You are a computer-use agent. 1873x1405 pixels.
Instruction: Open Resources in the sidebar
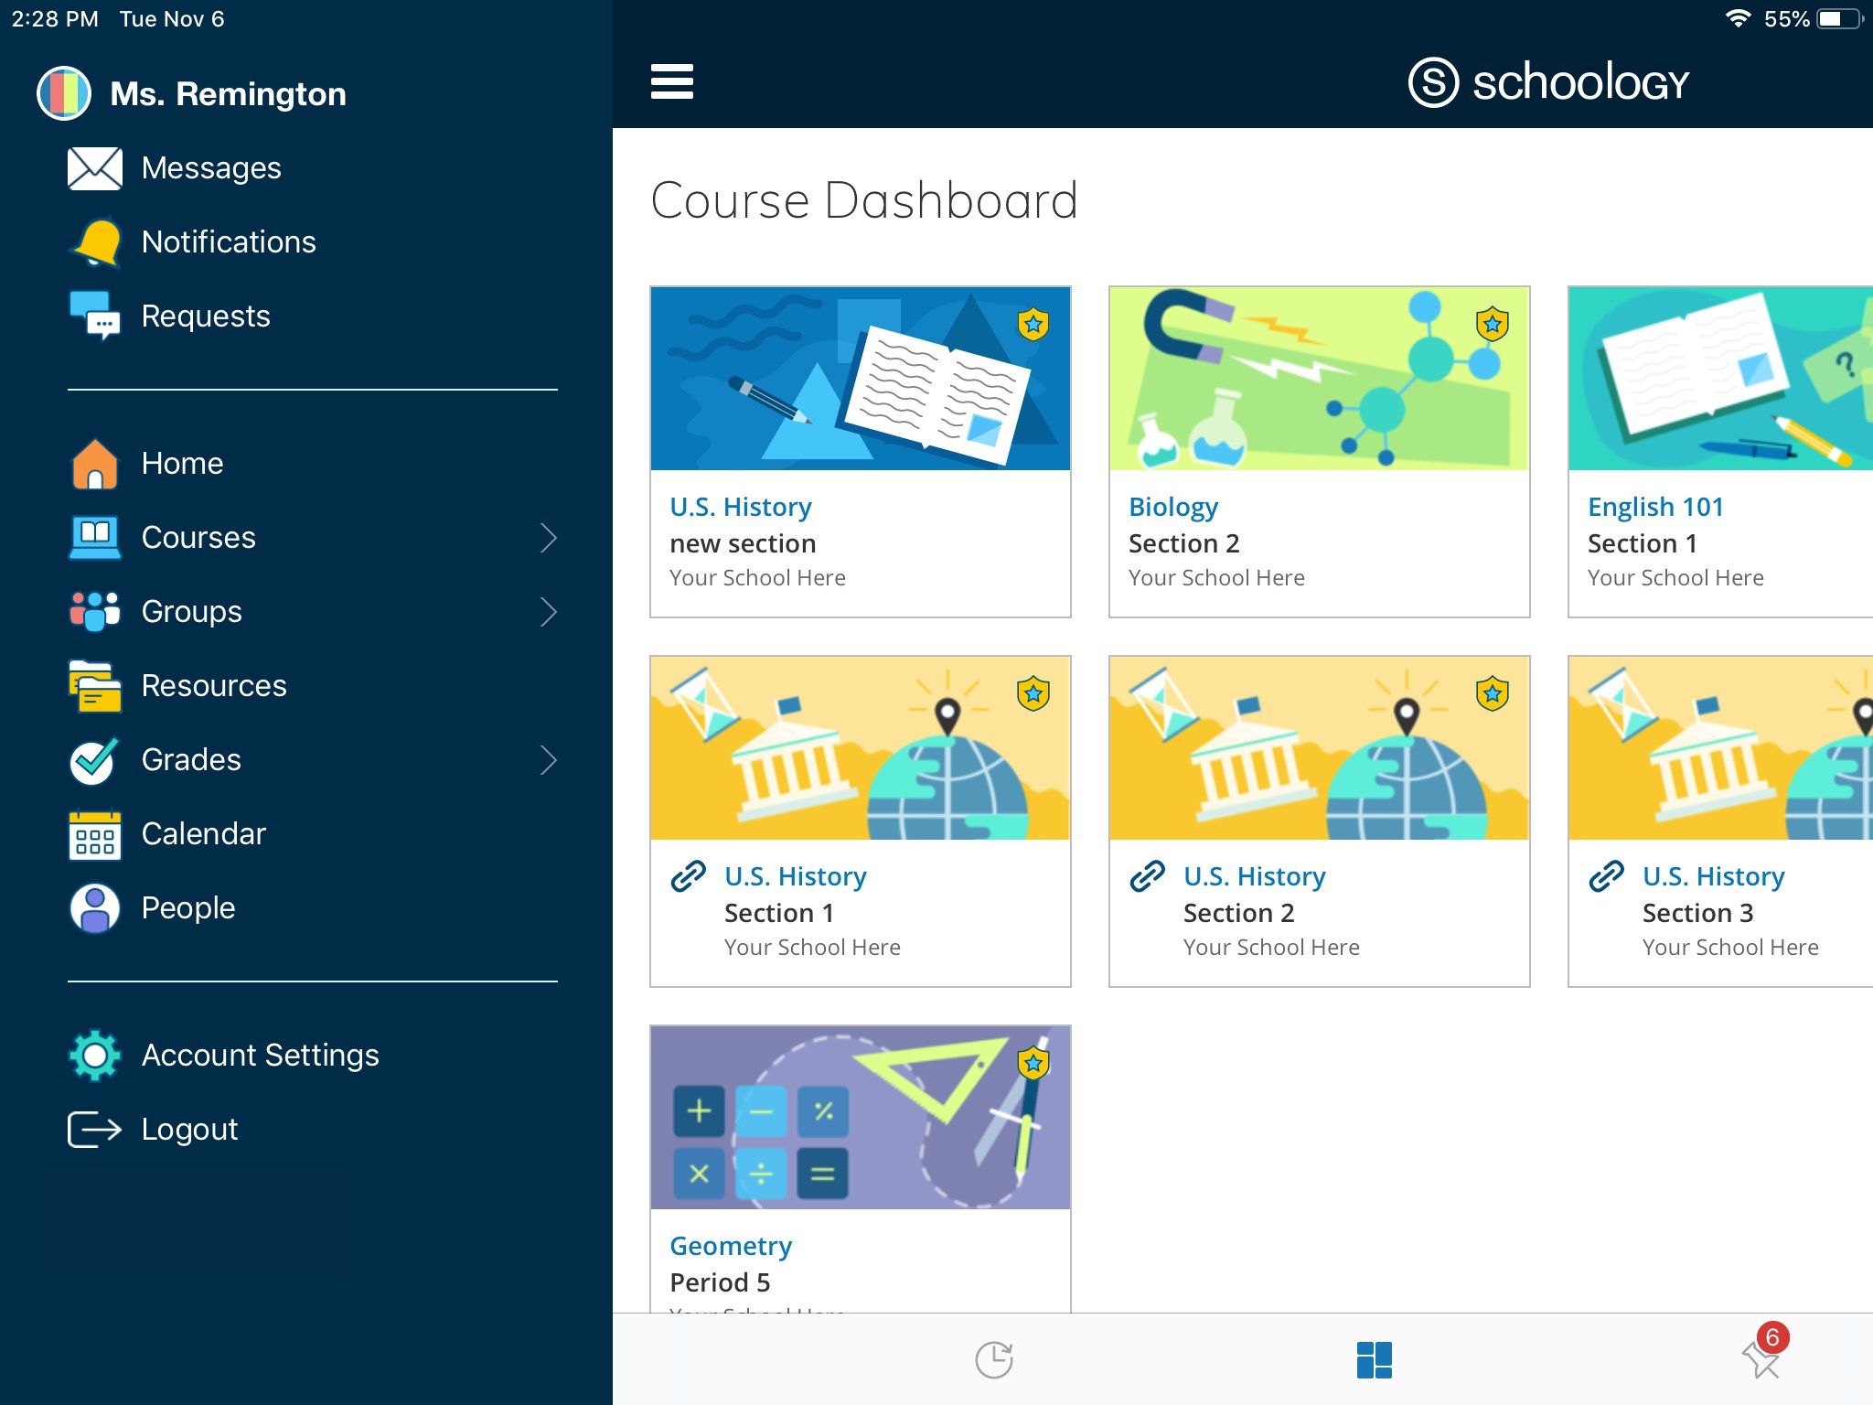tap(213, 686)
